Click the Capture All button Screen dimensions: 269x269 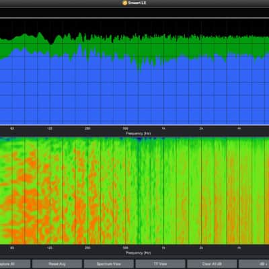coord(15,264)
